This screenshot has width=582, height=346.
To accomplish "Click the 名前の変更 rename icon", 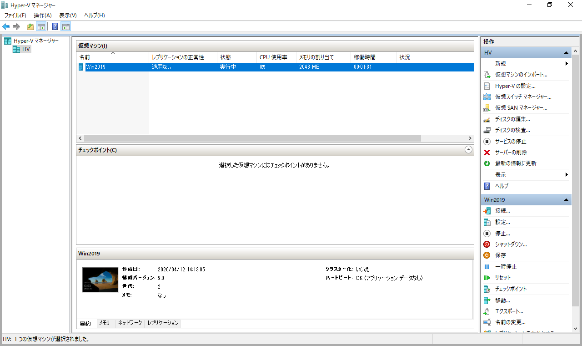I will click(x=487, y=322).
